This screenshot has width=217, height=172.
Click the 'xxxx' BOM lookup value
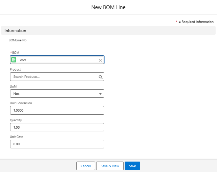coord(23,60)
